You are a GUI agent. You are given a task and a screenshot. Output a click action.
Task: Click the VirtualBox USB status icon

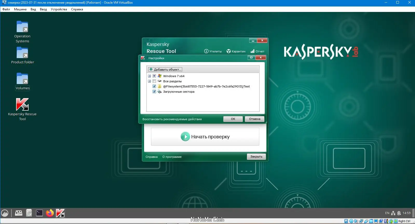[x=366, y=221]
